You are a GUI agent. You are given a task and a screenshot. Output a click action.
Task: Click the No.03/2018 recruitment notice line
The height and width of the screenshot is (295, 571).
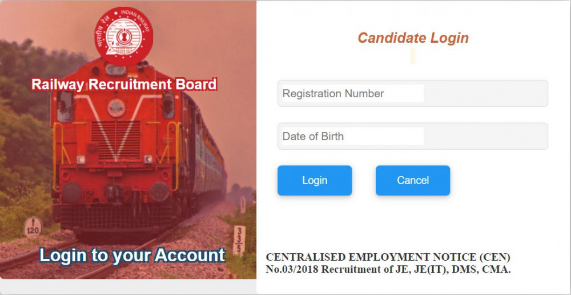[x=388, y=270]
